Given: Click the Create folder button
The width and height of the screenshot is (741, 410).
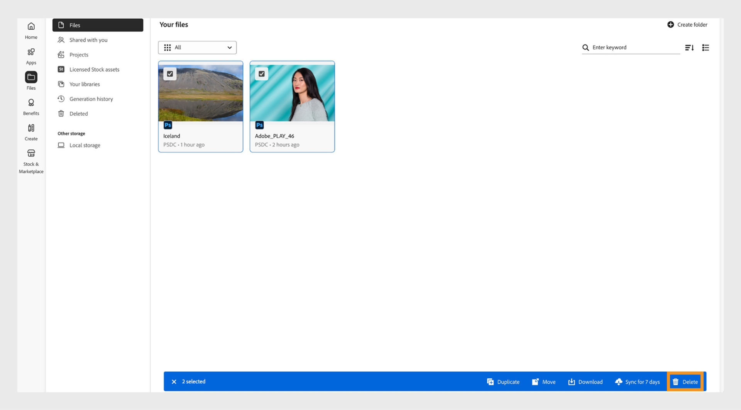Looking at the screenshot, I should pos(687,24).
